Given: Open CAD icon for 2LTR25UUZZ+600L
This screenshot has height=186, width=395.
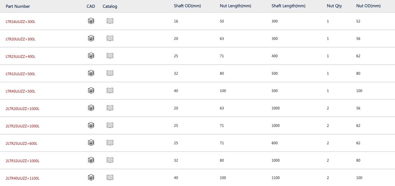Looking at the screenshot, I should 91,143.
